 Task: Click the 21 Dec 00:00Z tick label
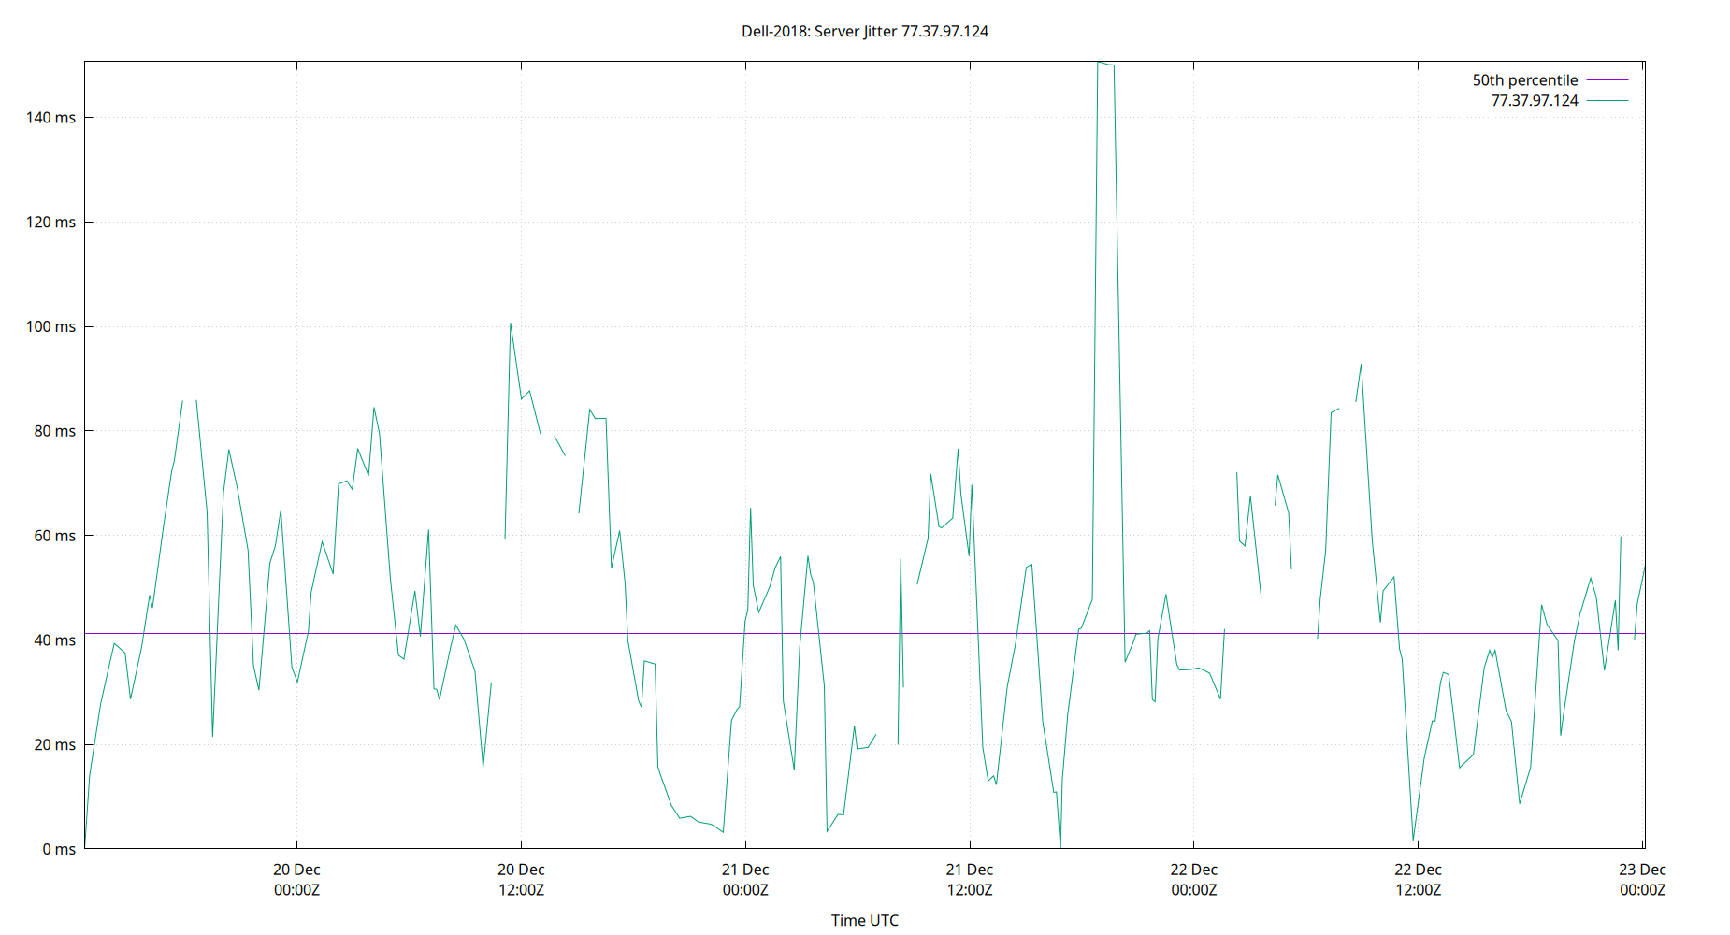click(x=744, y=879)
